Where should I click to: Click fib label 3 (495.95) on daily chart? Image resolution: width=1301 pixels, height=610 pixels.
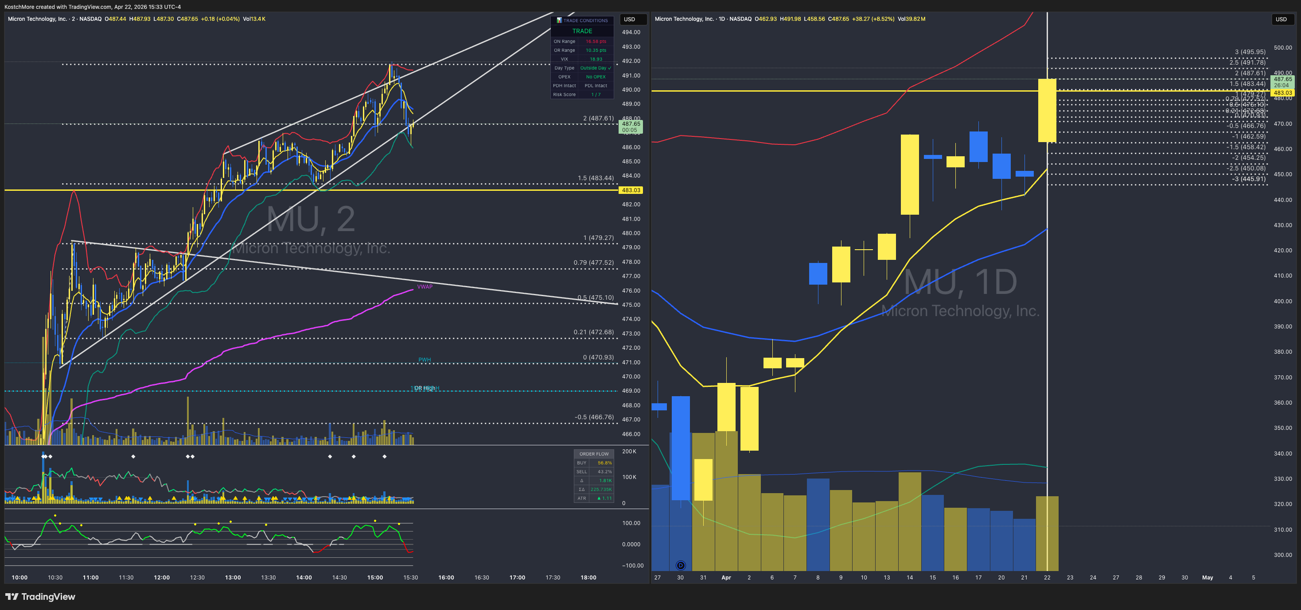1250,52
